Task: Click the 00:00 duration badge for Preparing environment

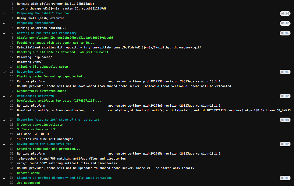Action: (285, 23)
